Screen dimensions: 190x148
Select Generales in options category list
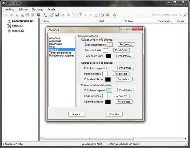click(x=54, y=38)
